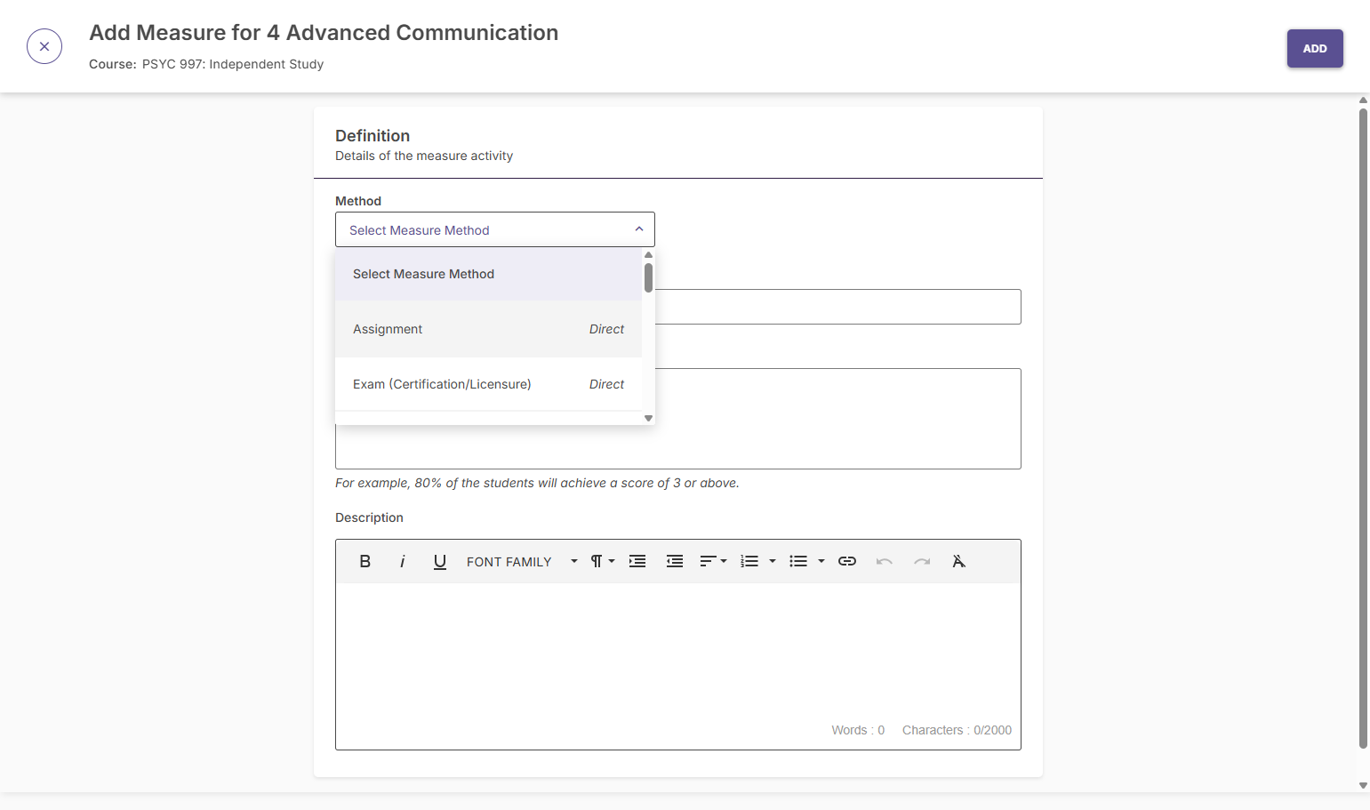Click the 'Definition' section heading
The height and width of the screenshot is (810, 1370).
(373, 136)
